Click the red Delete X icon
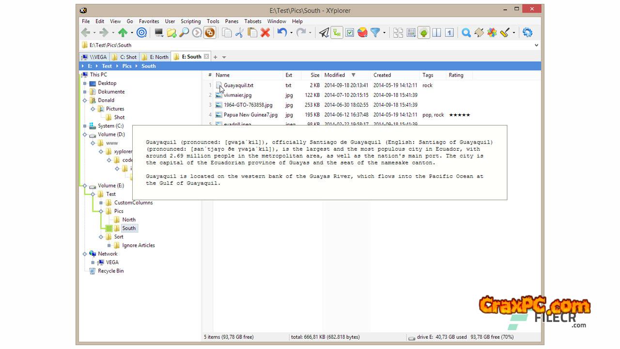This screenshot has height=349, width=620. coord(265,32)
